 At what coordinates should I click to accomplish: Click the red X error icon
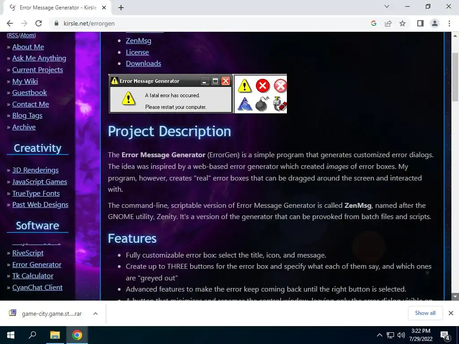point(263,86)
